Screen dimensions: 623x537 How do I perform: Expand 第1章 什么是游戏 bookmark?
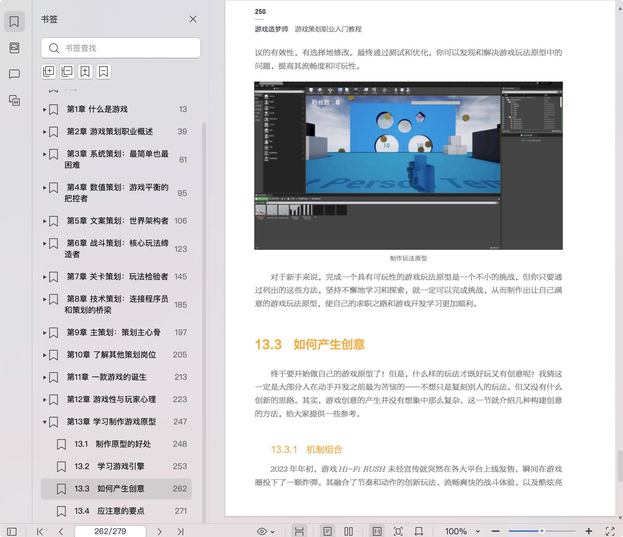pos(45,110)
